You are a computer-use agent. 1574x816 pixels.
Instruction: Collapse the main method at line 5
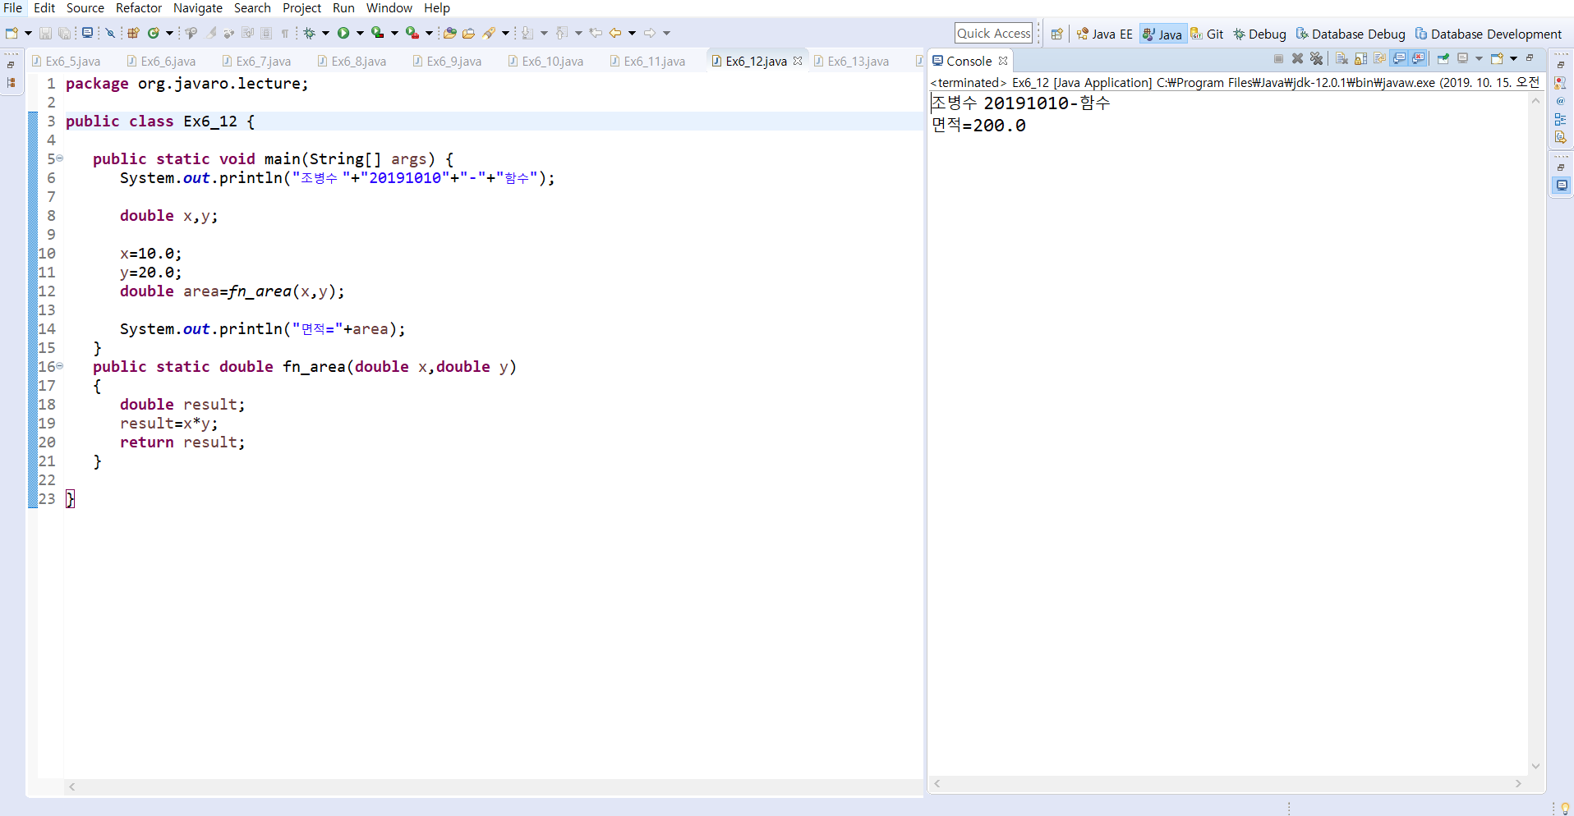pyautogui.click(x=60, y=158)
